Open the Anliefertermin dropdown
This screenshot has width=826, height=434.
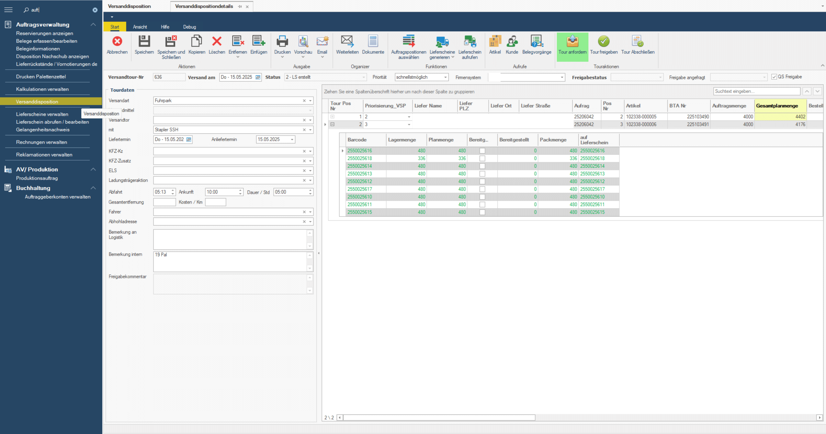pyautogui.click(x=292, y=139)
